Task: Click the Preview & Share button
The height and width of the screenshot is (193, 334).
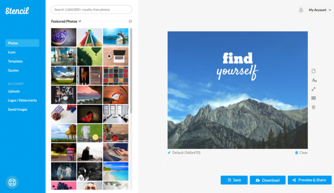Action: coord(310,180)
